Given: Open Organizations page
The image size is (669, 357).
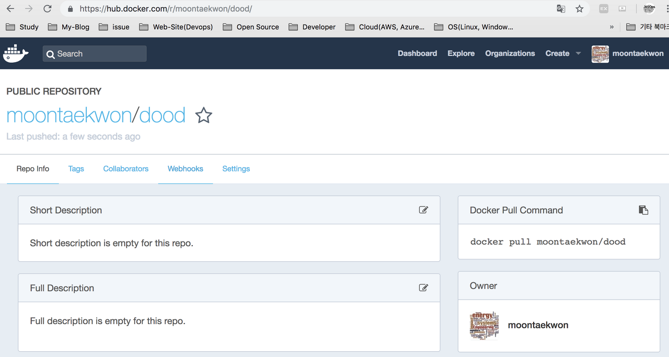Looking at the screenshot, I should pos(510,53).
